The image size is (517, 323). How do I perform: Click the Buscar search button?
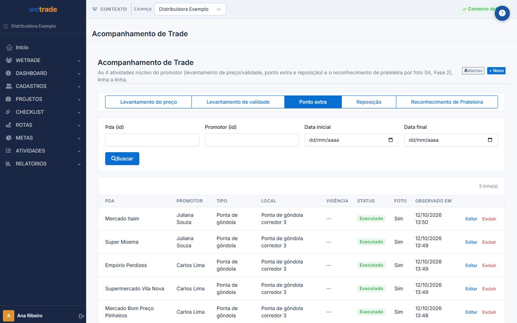pyautogui.click(x=122, y=159)
